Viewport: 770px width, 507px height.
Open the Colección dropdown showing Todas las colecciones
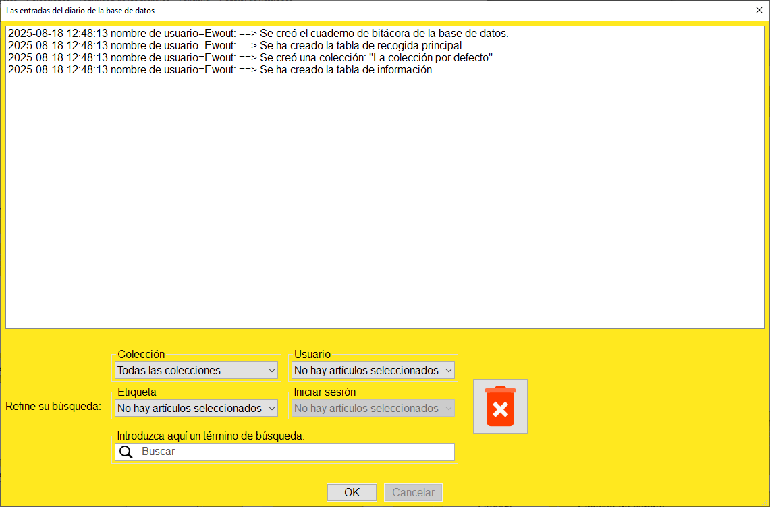click(x=196, y=370)
